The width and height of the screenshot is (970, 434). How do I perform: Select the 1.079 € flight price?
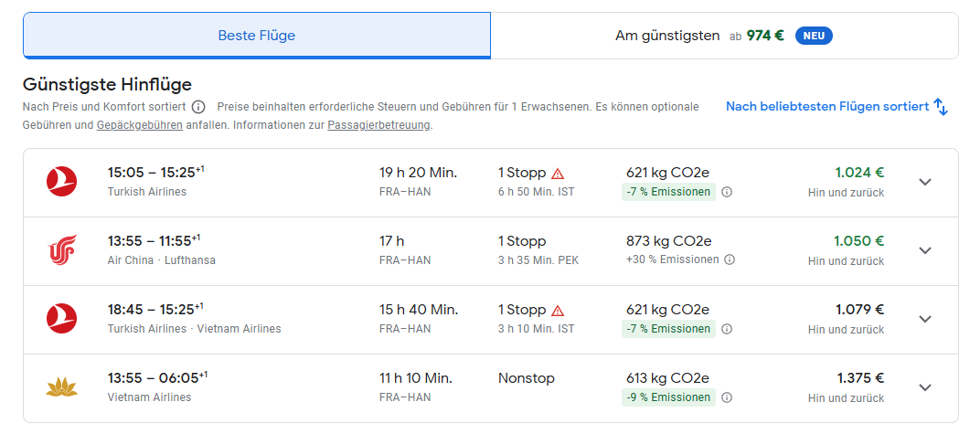click(859, 310)
